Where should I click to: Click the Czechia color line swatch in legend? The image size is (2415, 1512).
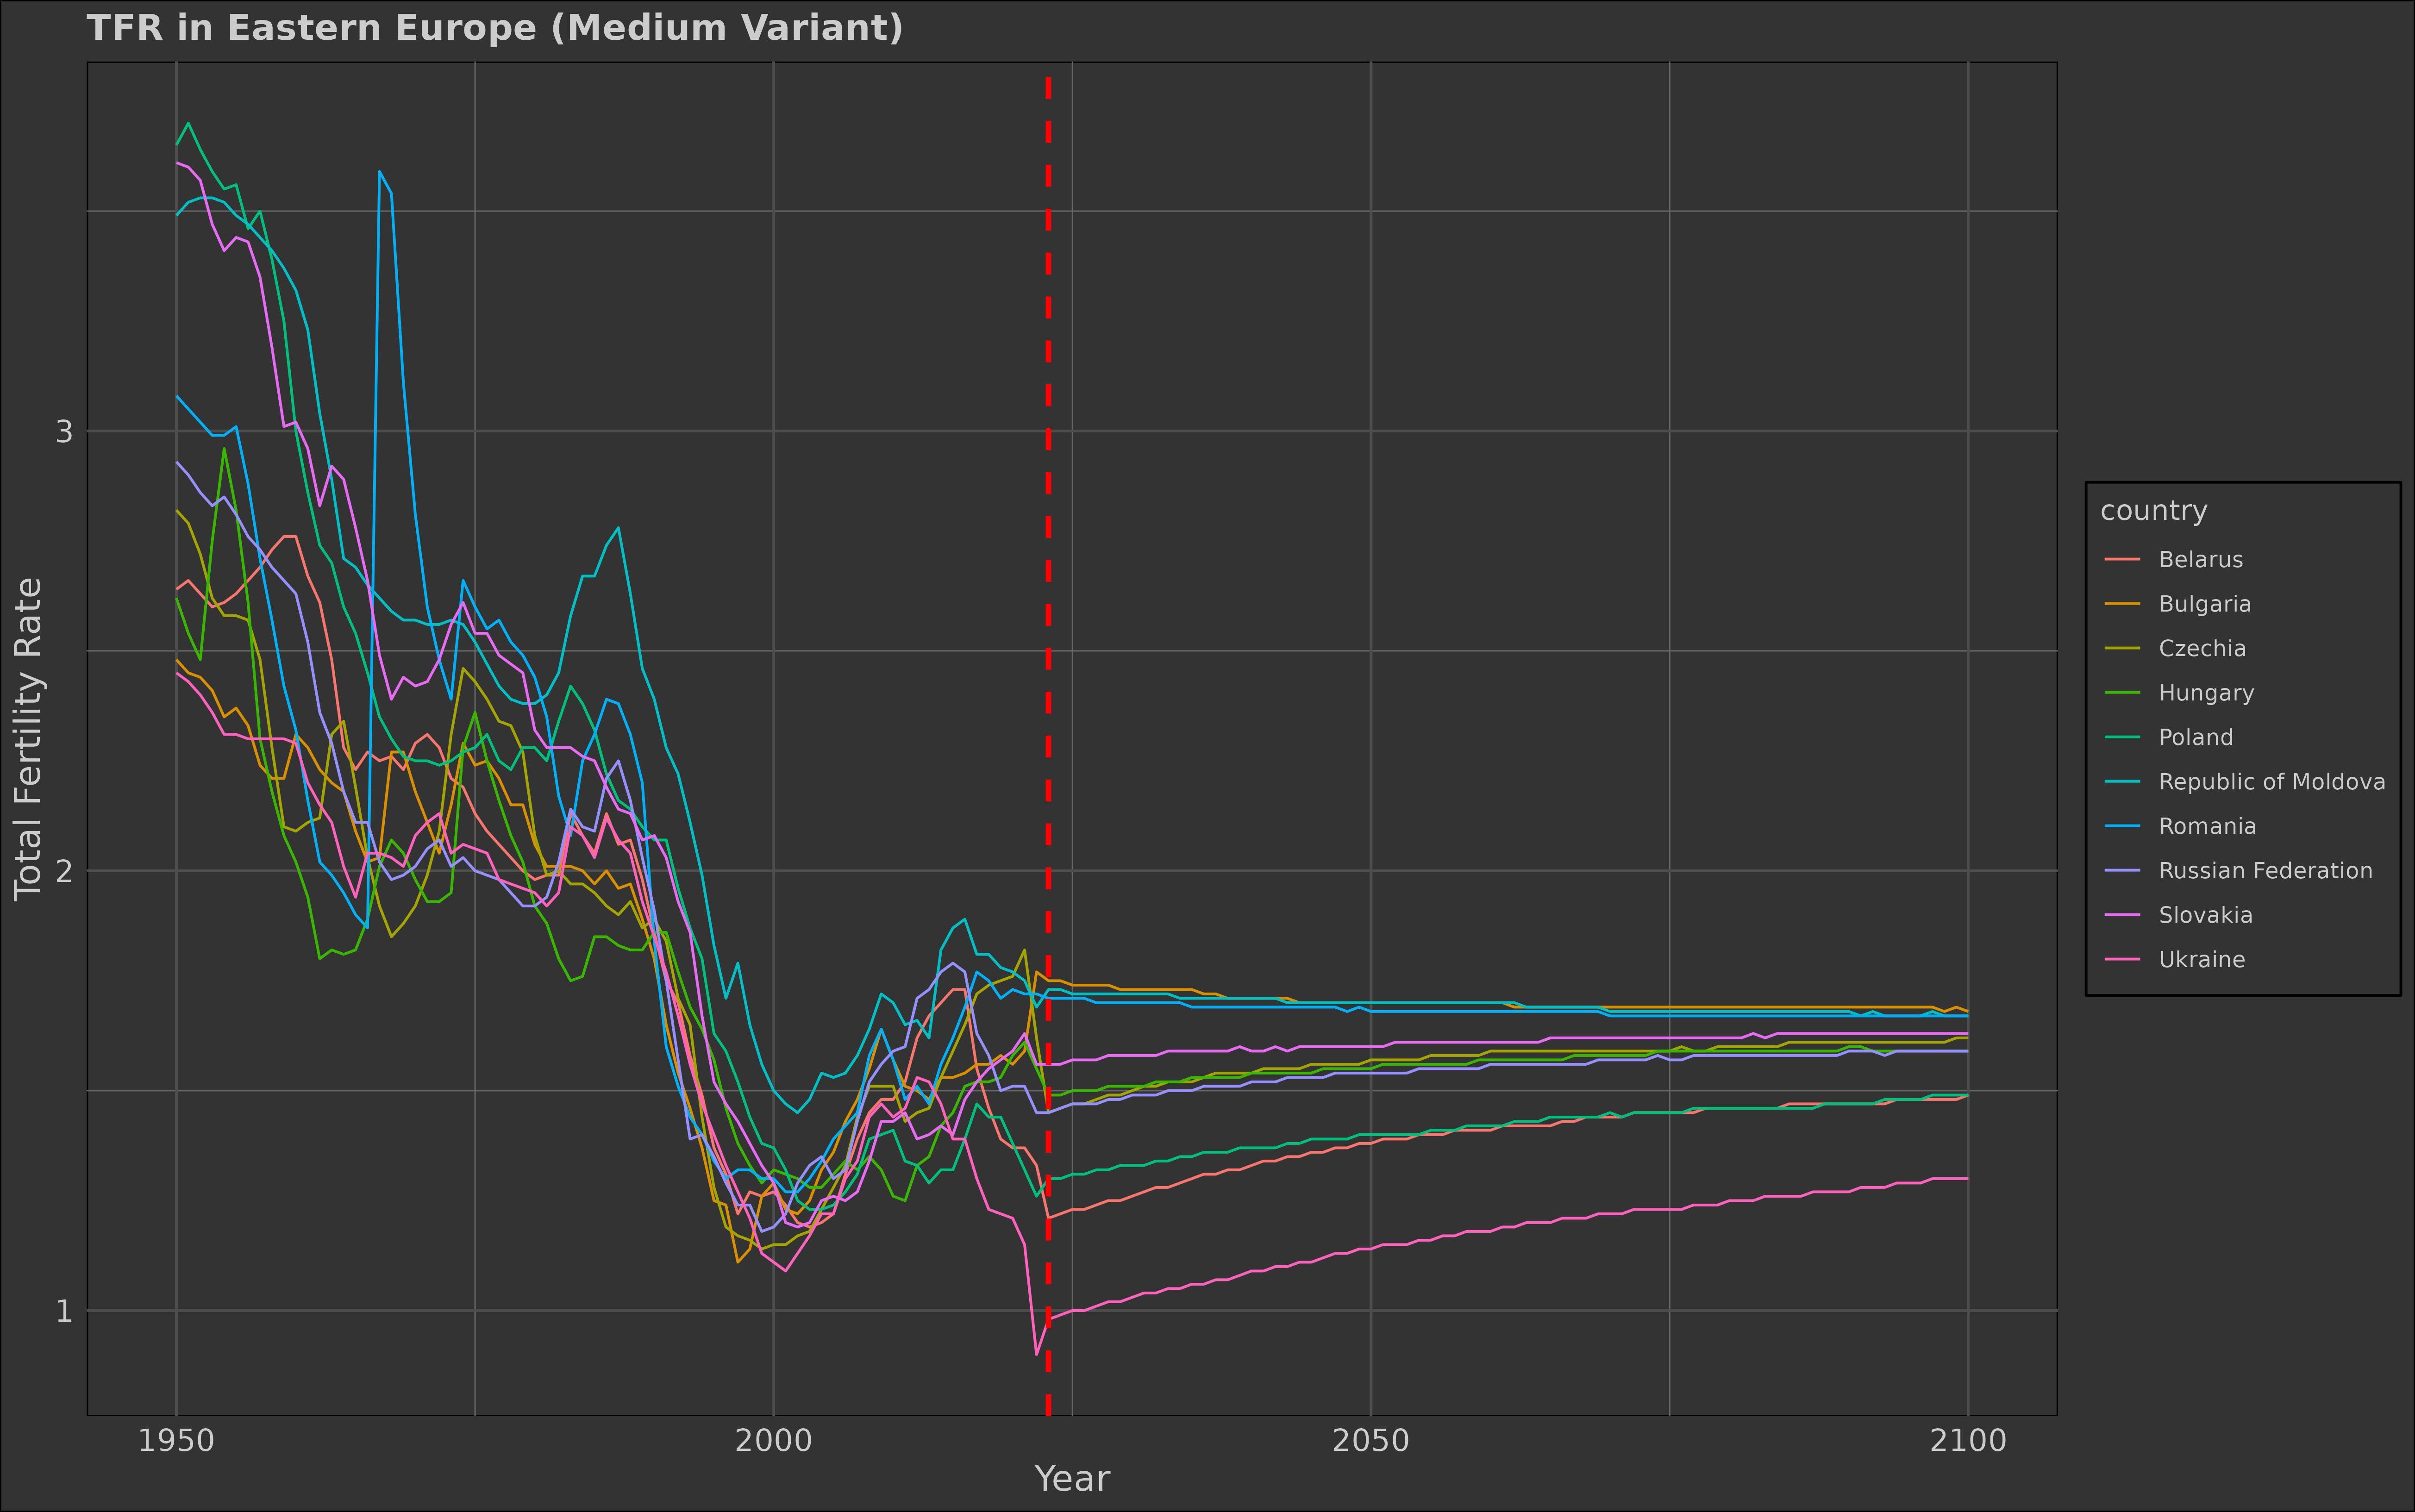point(2122,649)
